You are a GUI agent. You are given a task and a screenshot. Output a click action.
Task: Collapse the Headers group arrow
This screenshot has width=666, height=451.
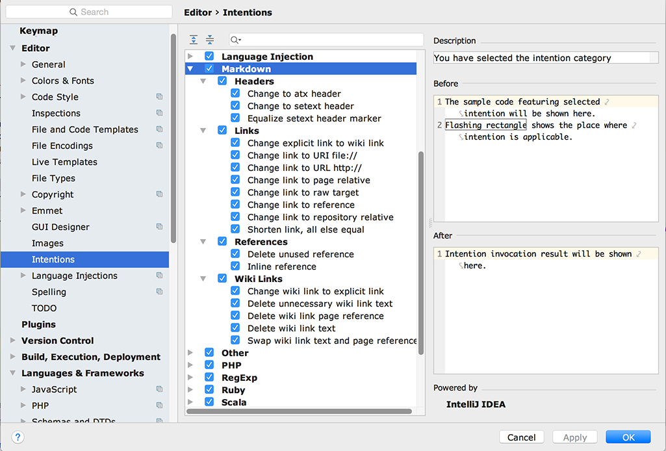point(203,81)
